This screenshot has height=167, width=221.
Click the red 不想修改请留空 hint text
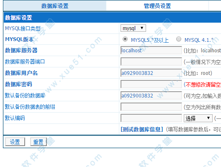(203, 85)
